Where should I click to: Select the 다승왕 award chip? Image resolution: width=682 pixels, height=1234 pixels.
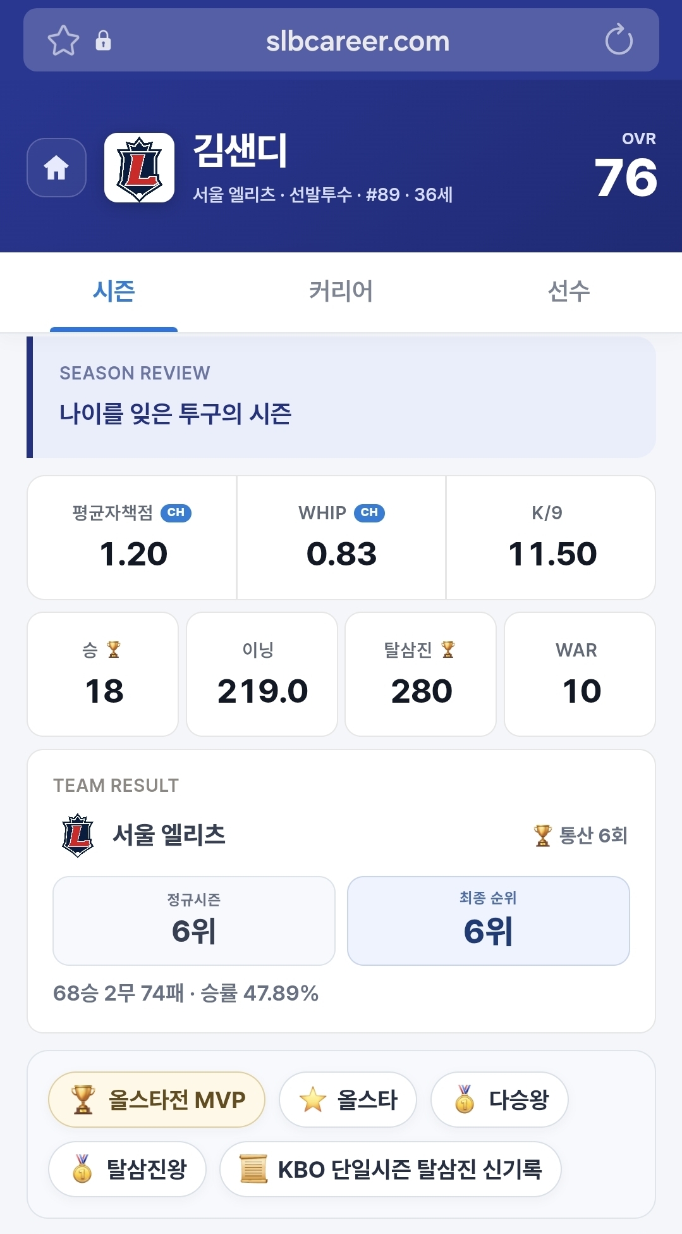click(x=499, y=1099)
